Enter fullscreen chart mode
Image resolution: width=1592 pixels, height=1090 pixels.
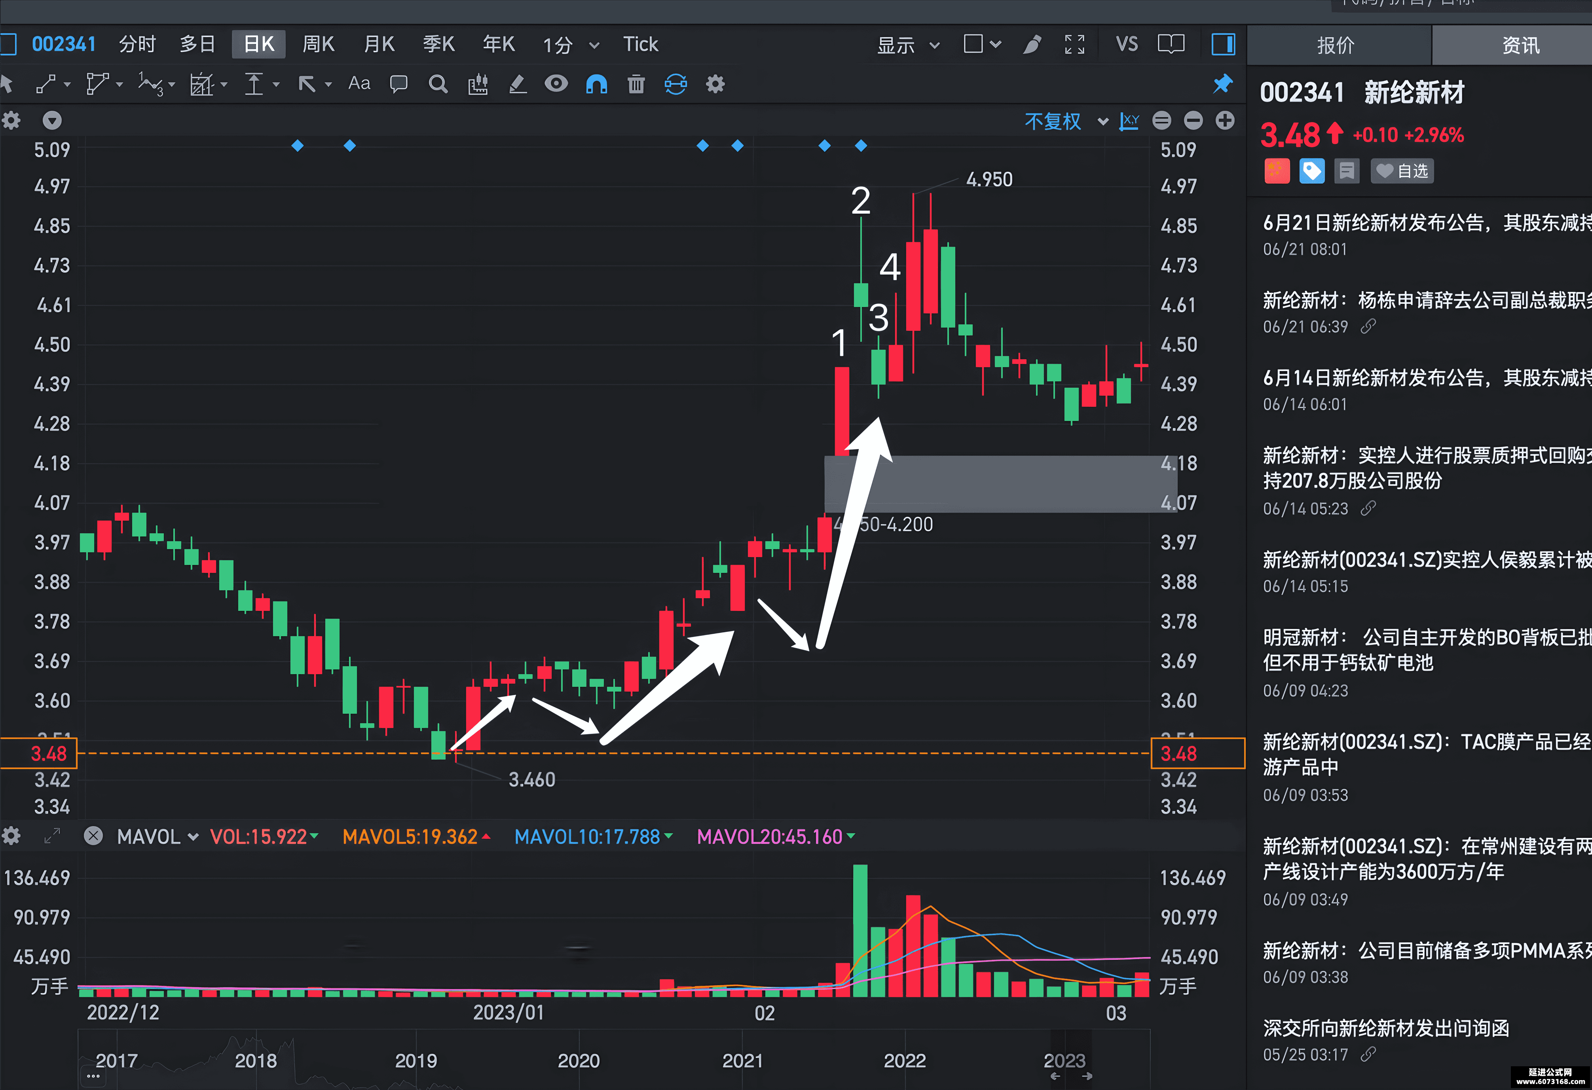click(1074, 44)
